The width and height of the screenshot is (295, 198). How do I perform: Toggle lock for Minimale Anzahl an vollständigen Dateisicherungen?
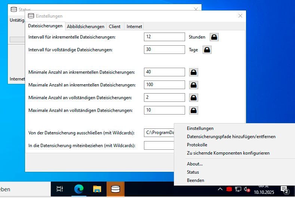pyautogui.click(x=194, y=98)
